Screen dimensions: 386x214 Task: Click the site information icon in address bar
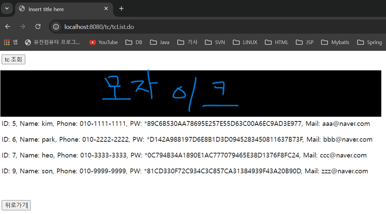(56, 27)
